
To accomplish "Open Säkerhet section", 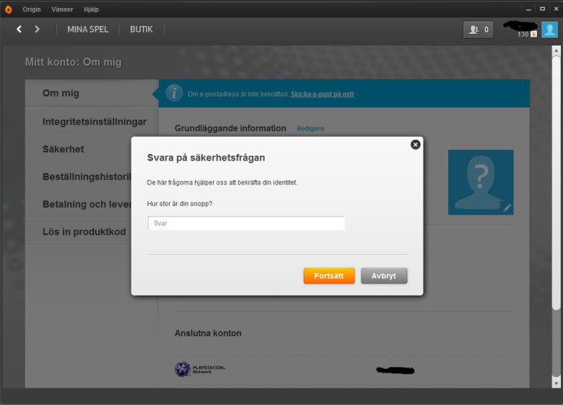I will 78,149.
